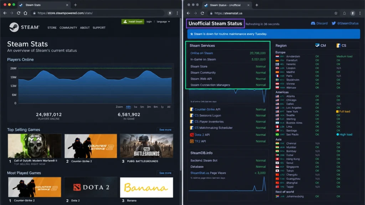Screen dimensions: 365x205
Task: Click the steamstat.us address bar
Action: [x=270, y=13]
